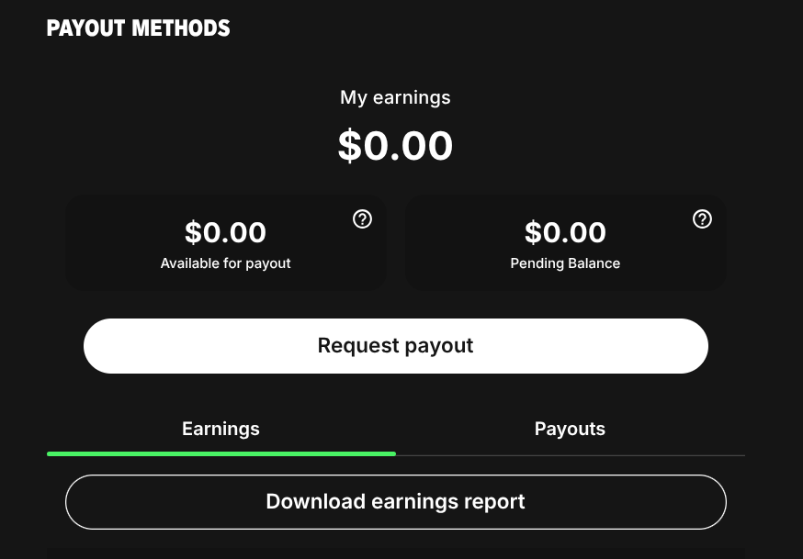
Task: Click the gray divider line under Payouts
Action: point(571,455)
